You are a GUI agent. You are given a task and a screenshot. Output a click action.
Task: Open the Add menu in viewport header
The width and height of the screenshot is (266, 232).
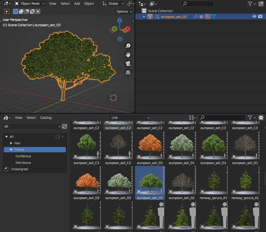pyautogui.click(x=77, y=4)
